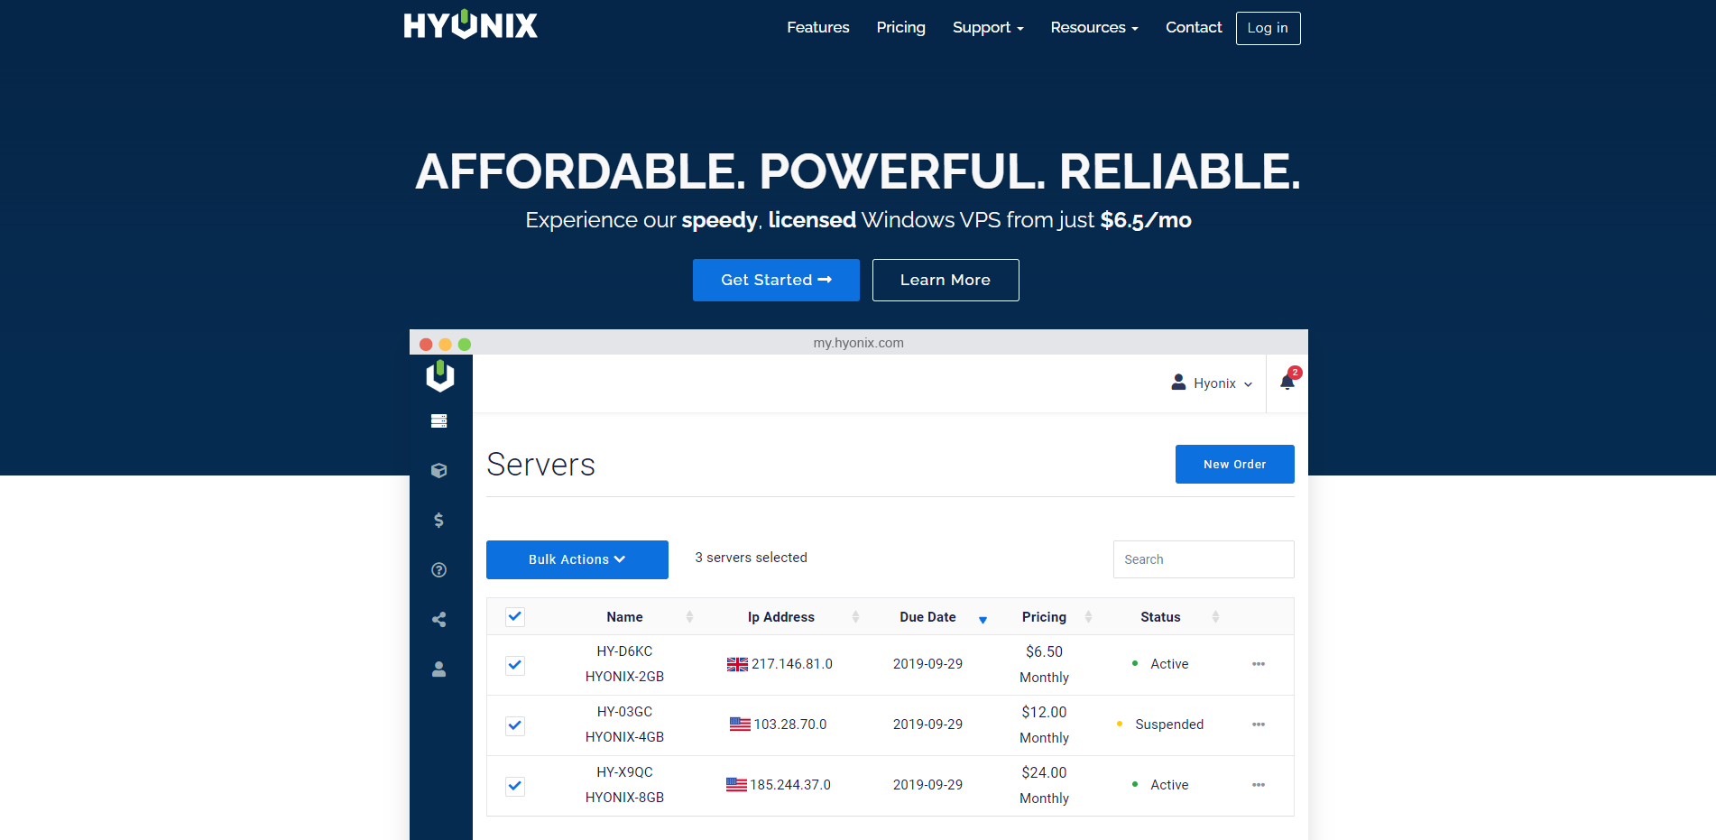
Task: Sort by the Ip Address column arrows
Action: coord(855,617)
